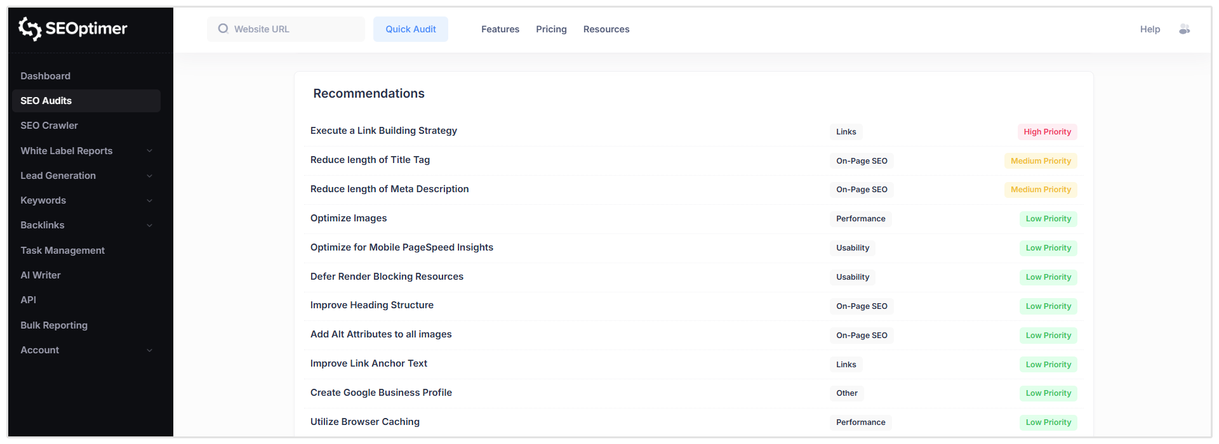1219x444 pixels.
Task: Click 'Optimize for Mobile PageSpeed Insights' row
Action: click(x=694, y=248)
